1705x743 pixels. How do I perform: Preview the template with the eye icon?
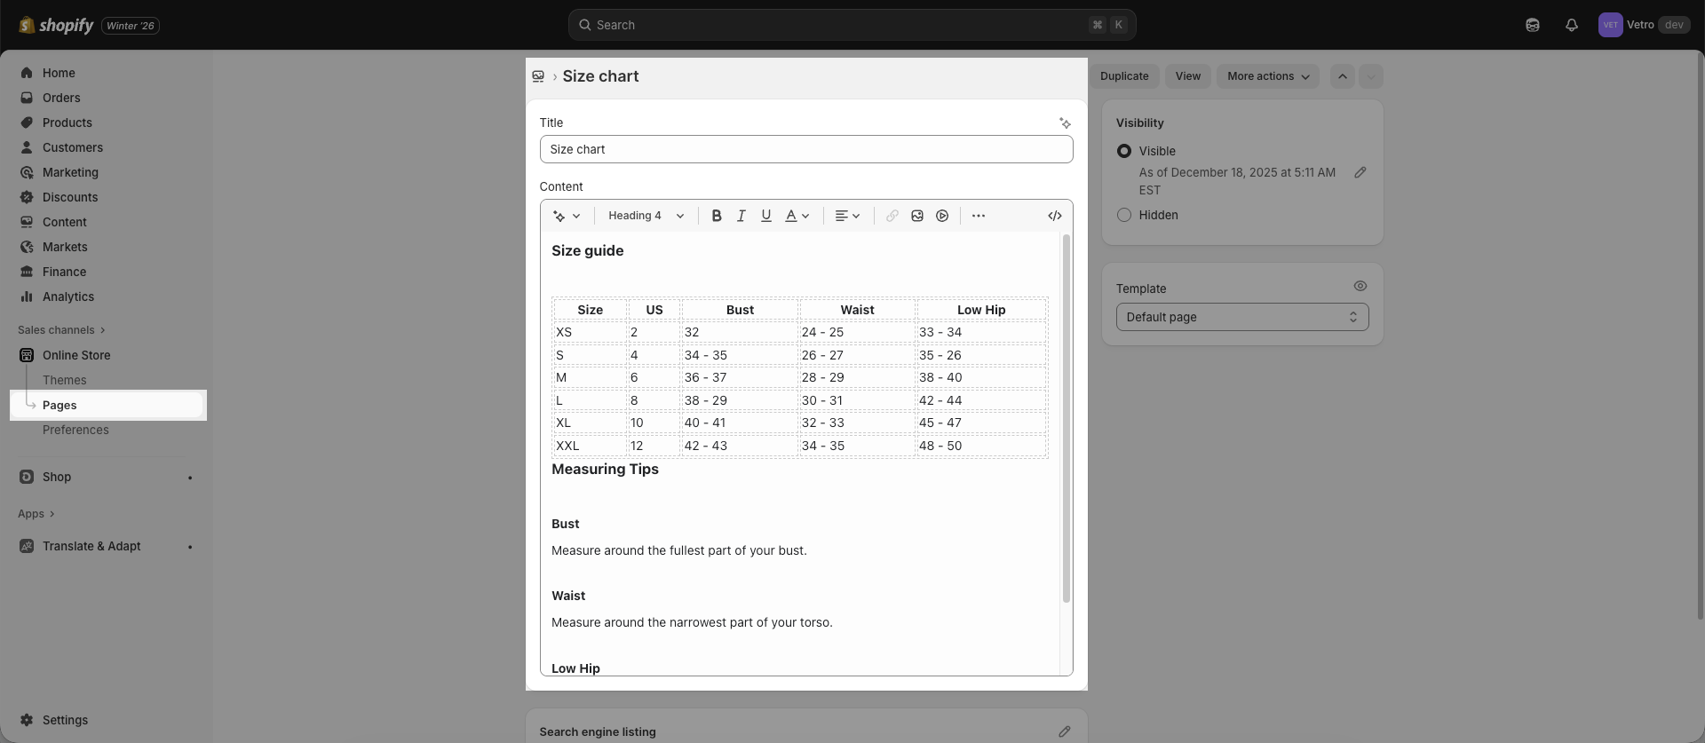(x=1360, y=286)
